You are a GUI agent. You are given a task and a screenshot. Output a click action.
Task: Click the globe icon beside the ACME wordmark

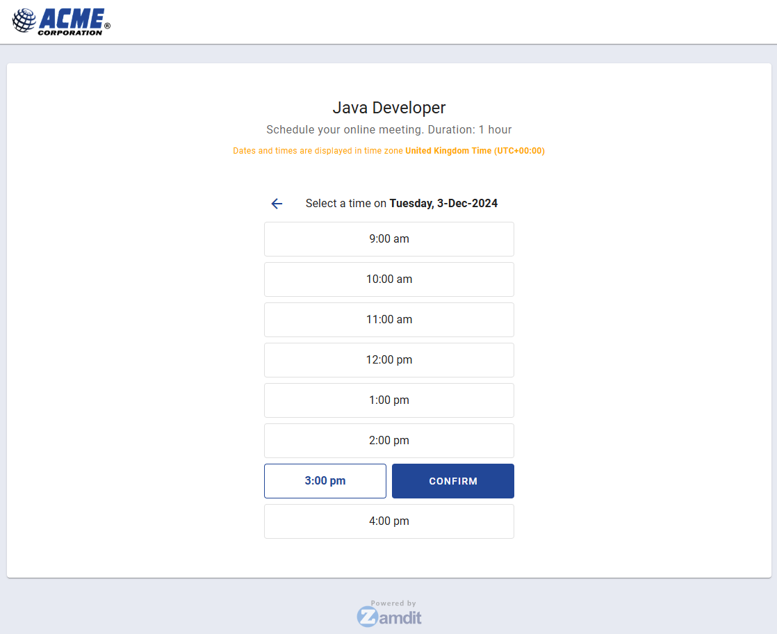[25, 19]
